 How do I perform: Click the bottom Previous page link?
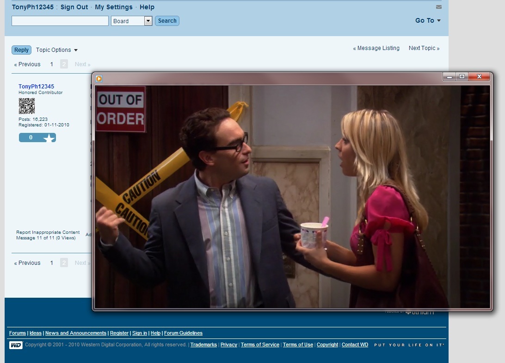[x=27, y=263]
